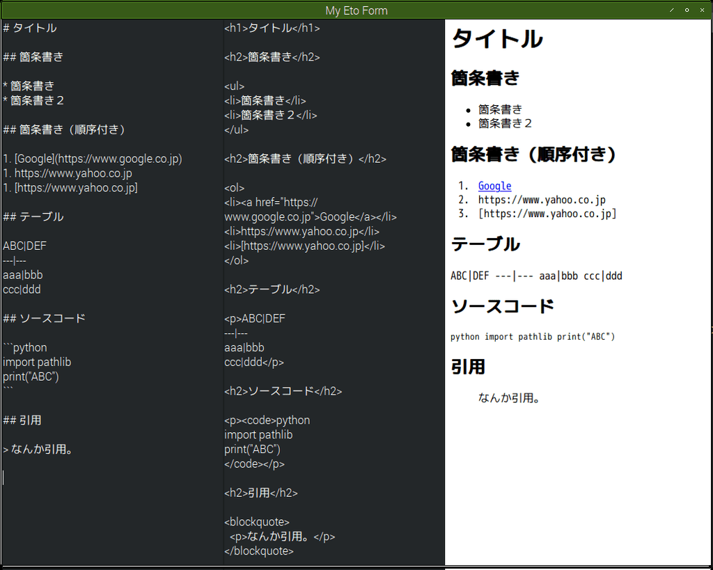Click '<h2>ソースコード</h2>' in HTML pane
The height and width of the screenshot is (570, 713).
[283, 392]
